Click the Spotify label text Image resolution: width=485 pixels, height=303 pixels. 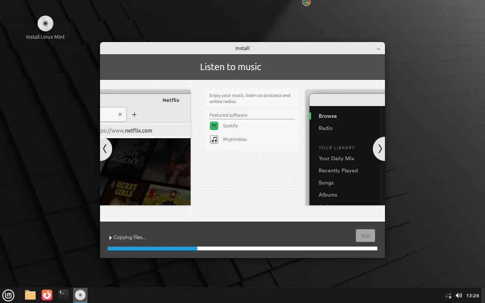coord(230,126)
